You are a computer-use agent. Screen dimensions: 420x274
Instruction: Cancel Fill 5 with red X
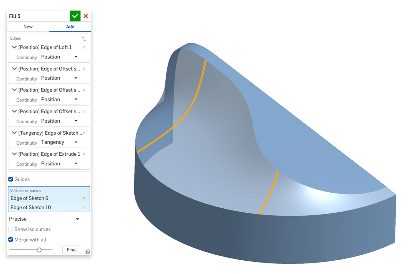(x=86, y=16)
